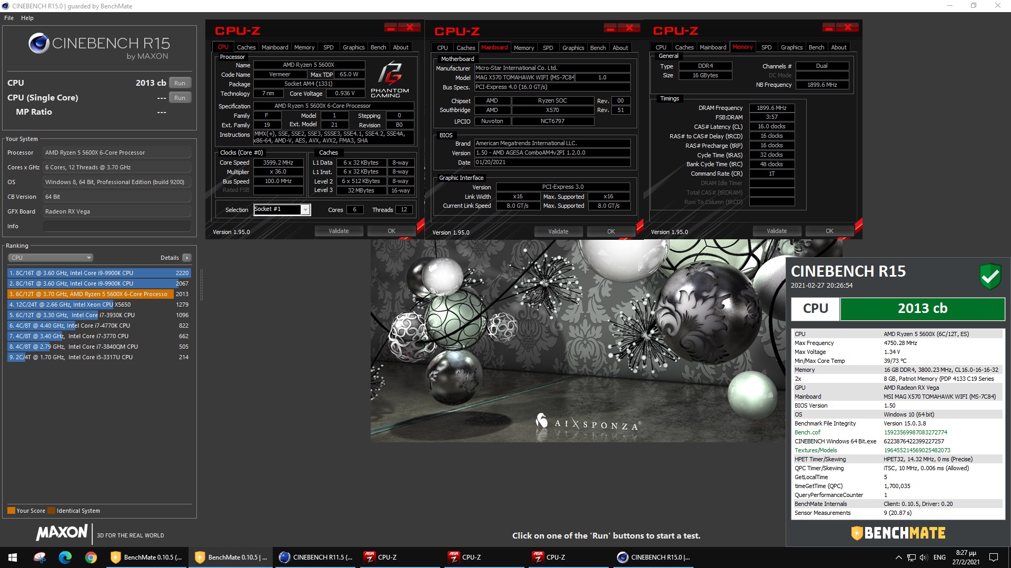Open the second CPU-Z taskbar item
Viewport: 1011px width, 568px height.
[x=484, y=557]
